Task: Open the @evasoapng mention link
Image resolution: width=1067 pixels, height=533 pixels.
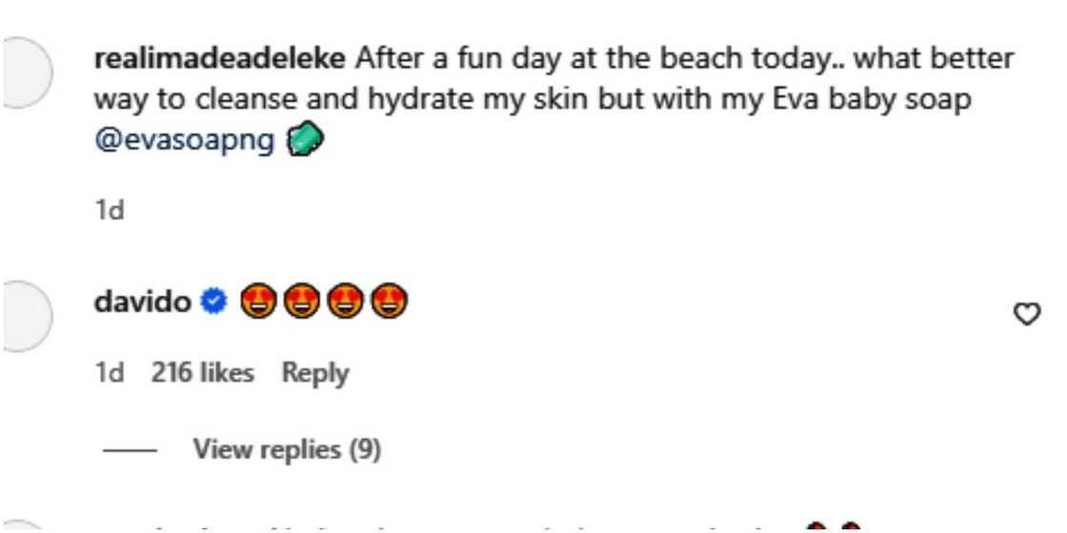Action: pos(185,141)
